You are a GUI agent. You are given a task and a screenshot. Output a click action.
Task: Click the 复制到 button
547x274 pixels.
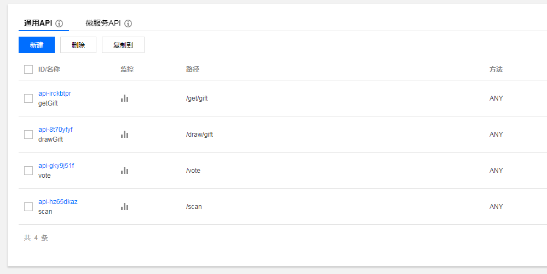(x=123, y=45)
